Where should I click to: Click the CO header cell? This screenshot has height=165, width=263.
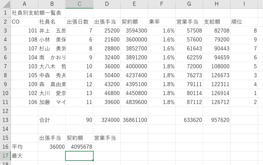click(24, 22)
